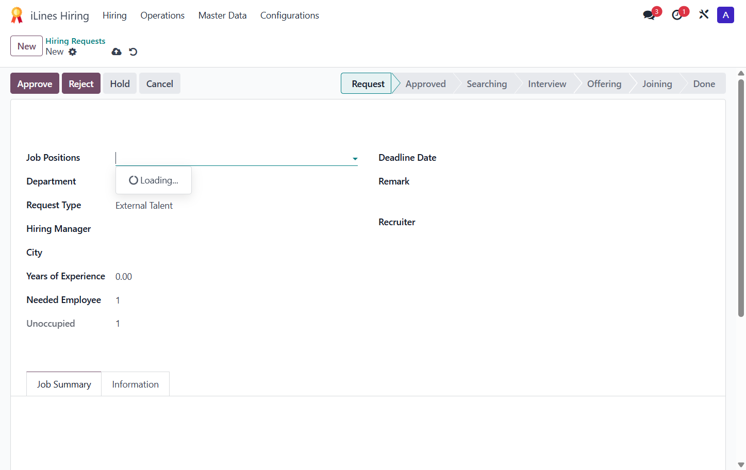Save record with the cloud upload icon

tap(117, 52)
